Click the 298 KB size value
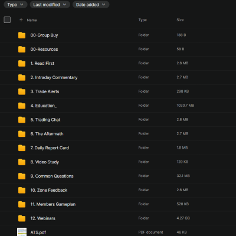 (x=183, y=91)
